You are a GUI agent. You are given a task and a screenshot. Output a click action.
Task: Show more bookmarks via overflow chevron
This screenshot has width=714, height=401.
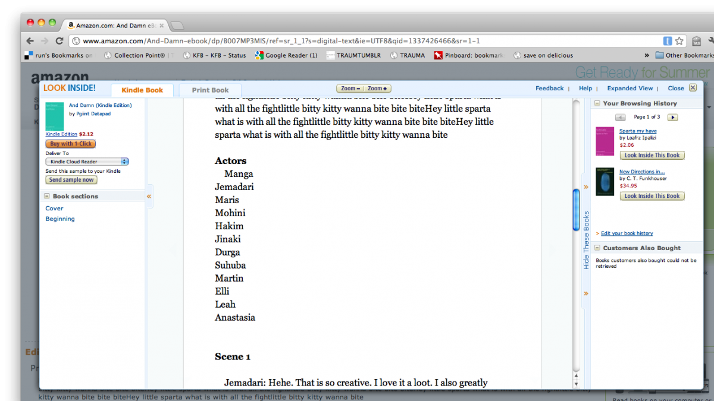tap(647, 55)
